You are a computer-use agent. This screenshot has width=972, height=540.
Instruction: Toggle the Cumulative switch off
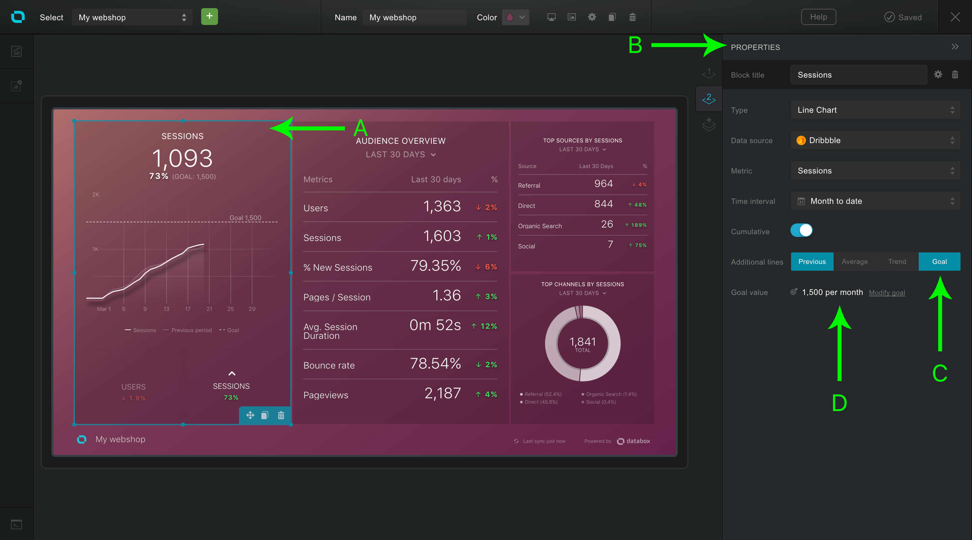(802, 231)
